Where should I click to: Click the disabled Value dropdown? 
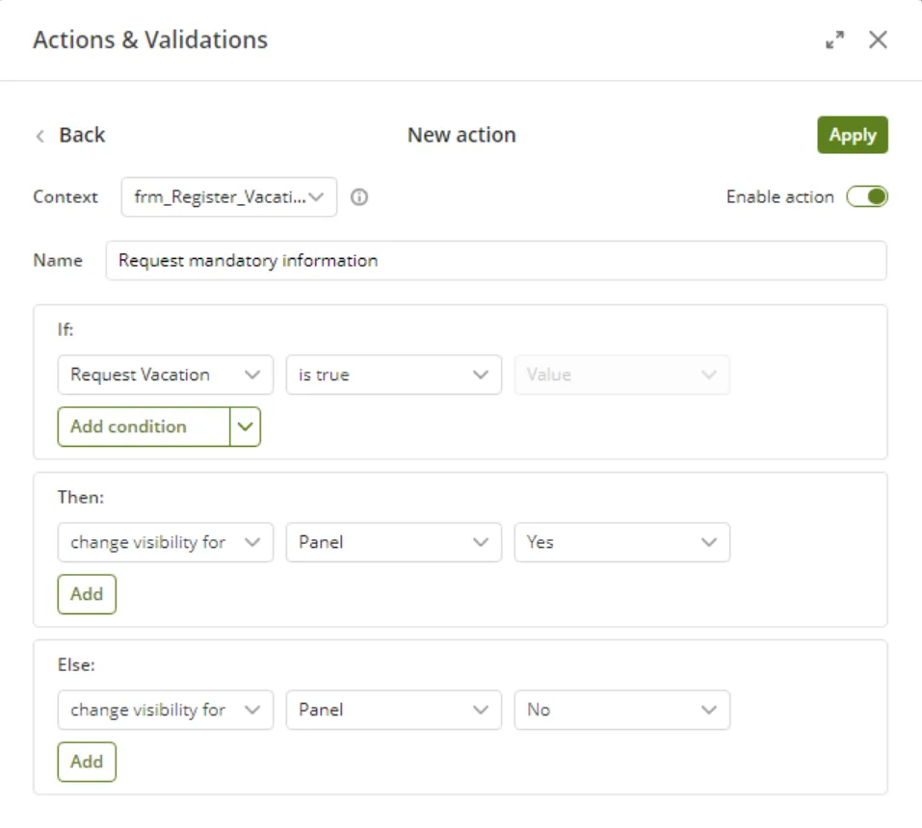pos(621,375)
